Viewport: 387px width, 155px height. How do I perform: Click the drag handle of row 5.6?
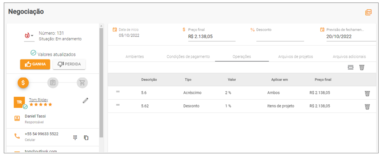point(118,91)
